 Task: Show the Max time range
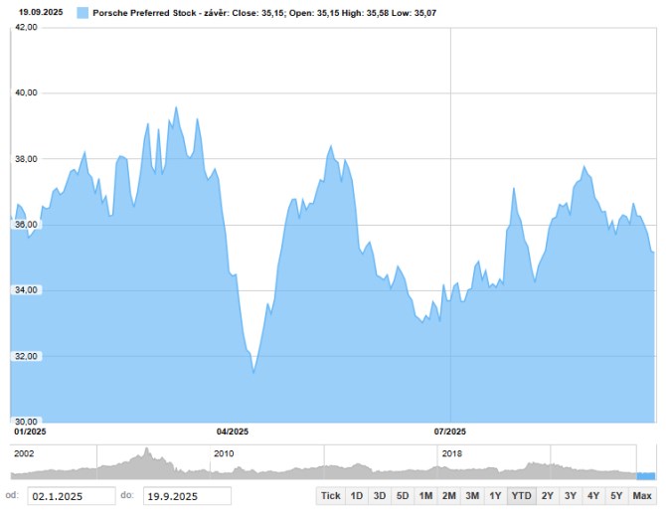coord(642,496)
